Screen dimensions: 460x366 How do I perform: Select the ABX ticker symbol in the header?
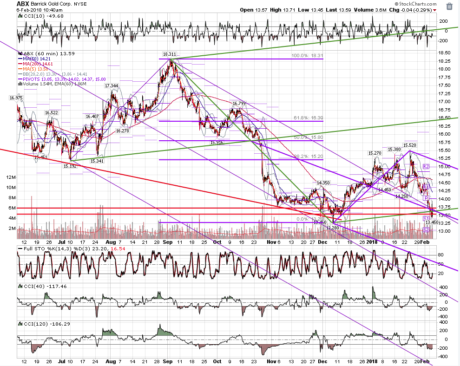coord(23,4)
